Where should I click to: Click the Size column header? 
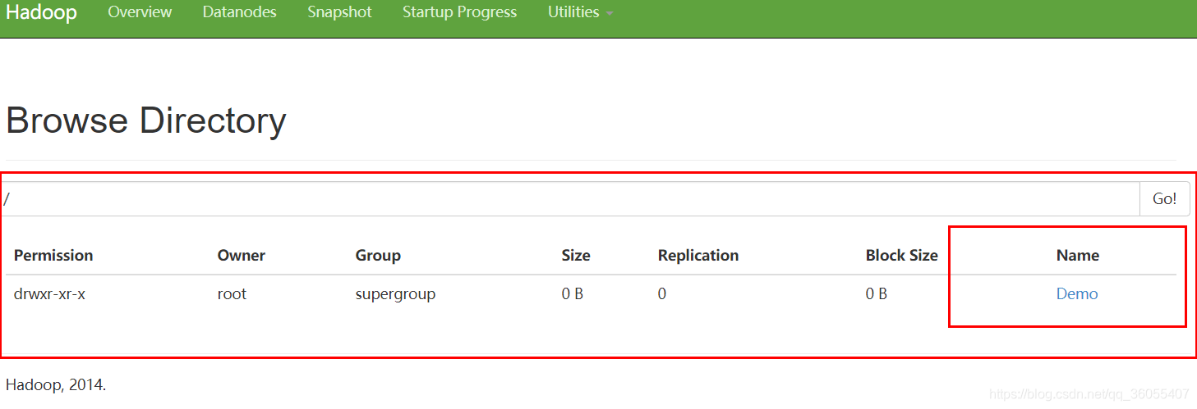pyautogui.click(x=576, y=256)
